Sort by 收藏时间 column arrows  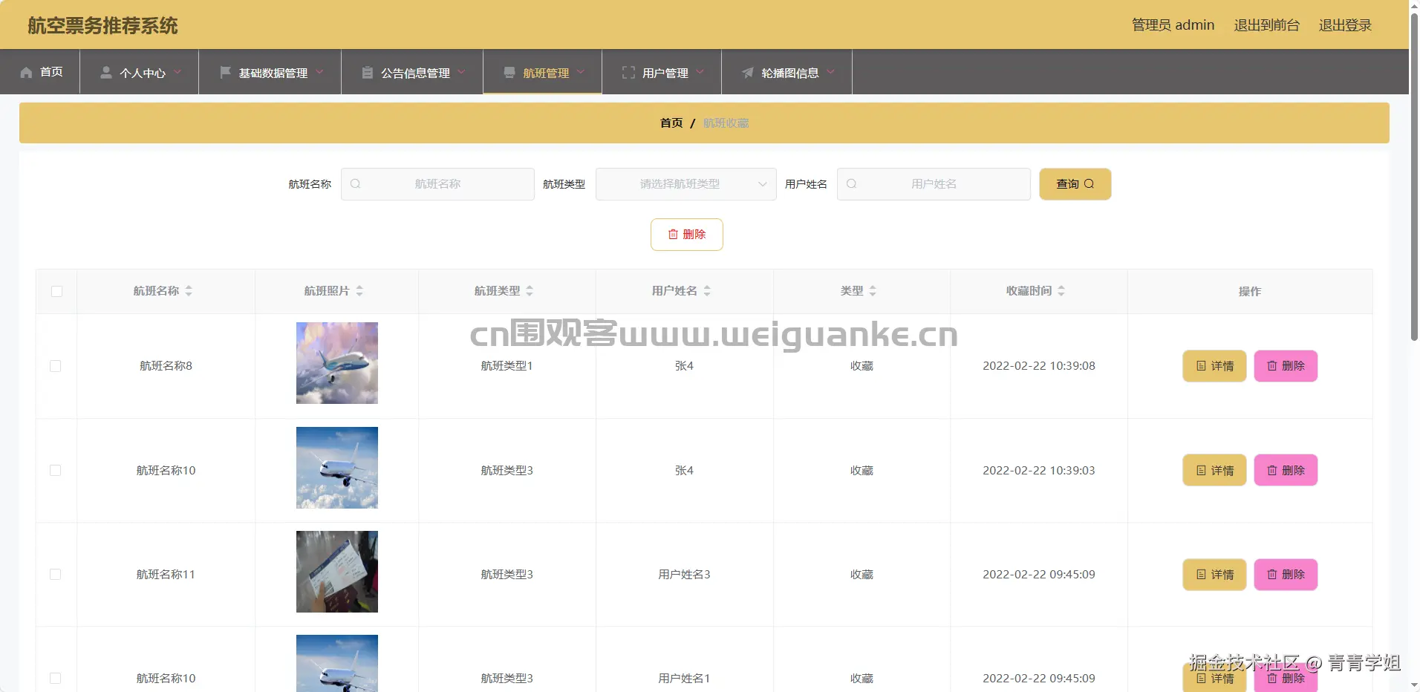[x=1061, y=291]
